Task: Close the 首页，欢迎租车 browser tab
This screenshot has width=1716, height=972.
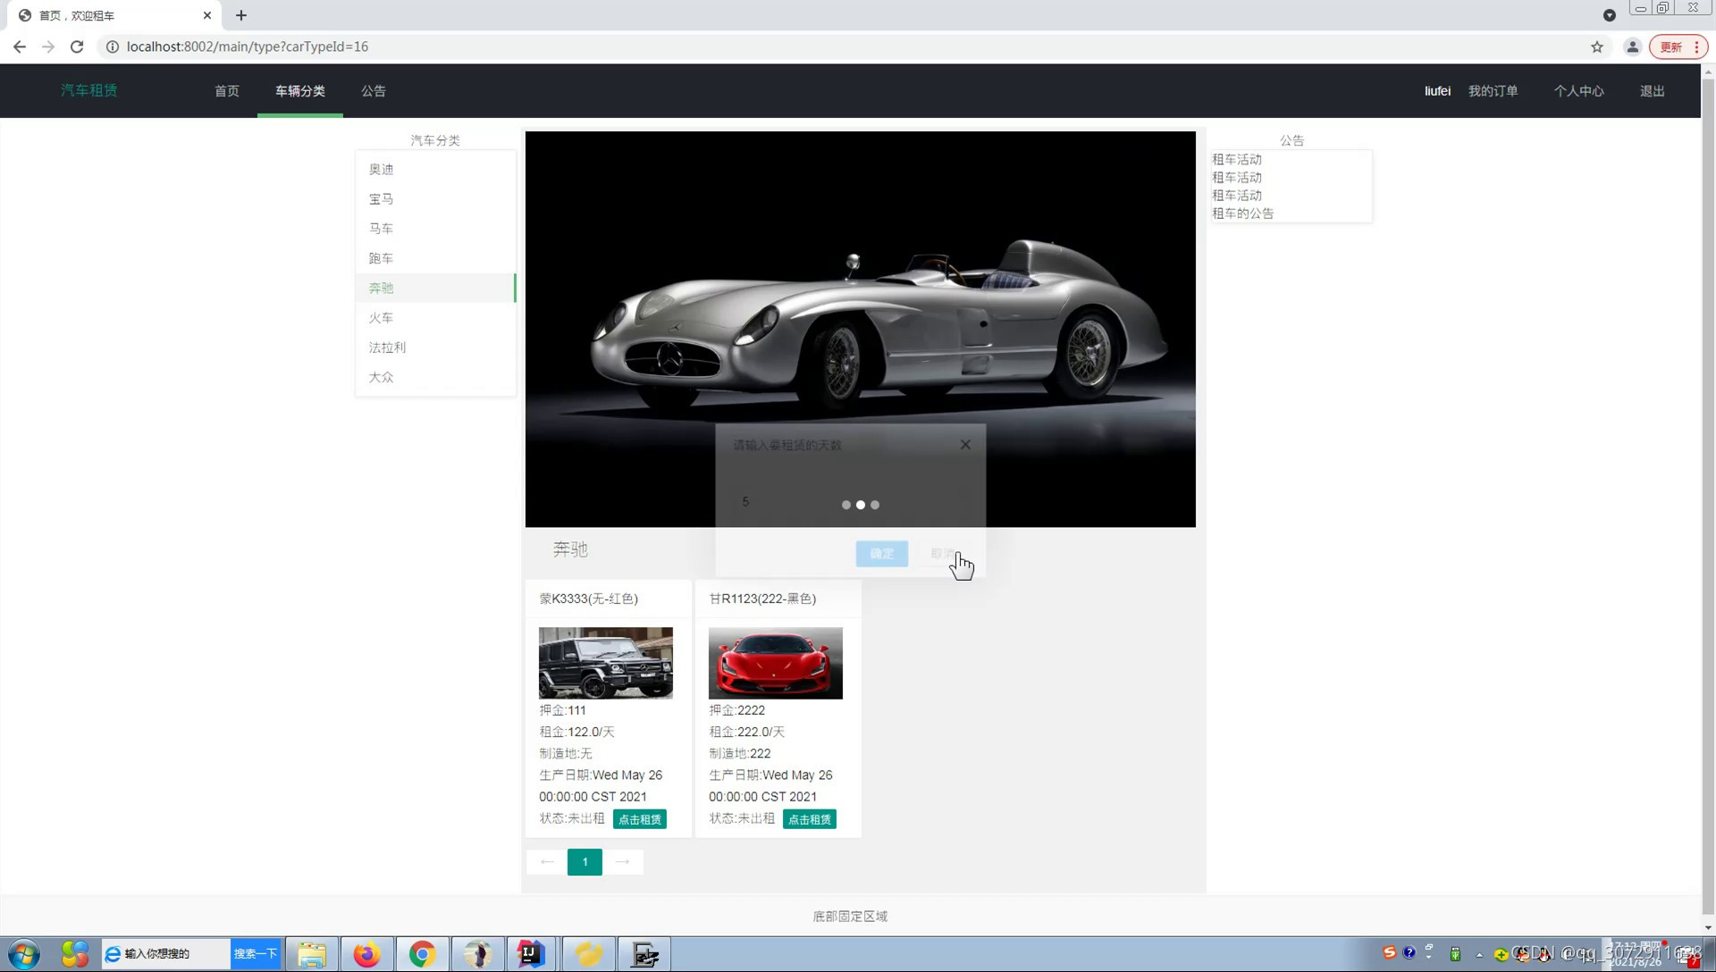Action: pyautogui.click(x=207, y=15)
